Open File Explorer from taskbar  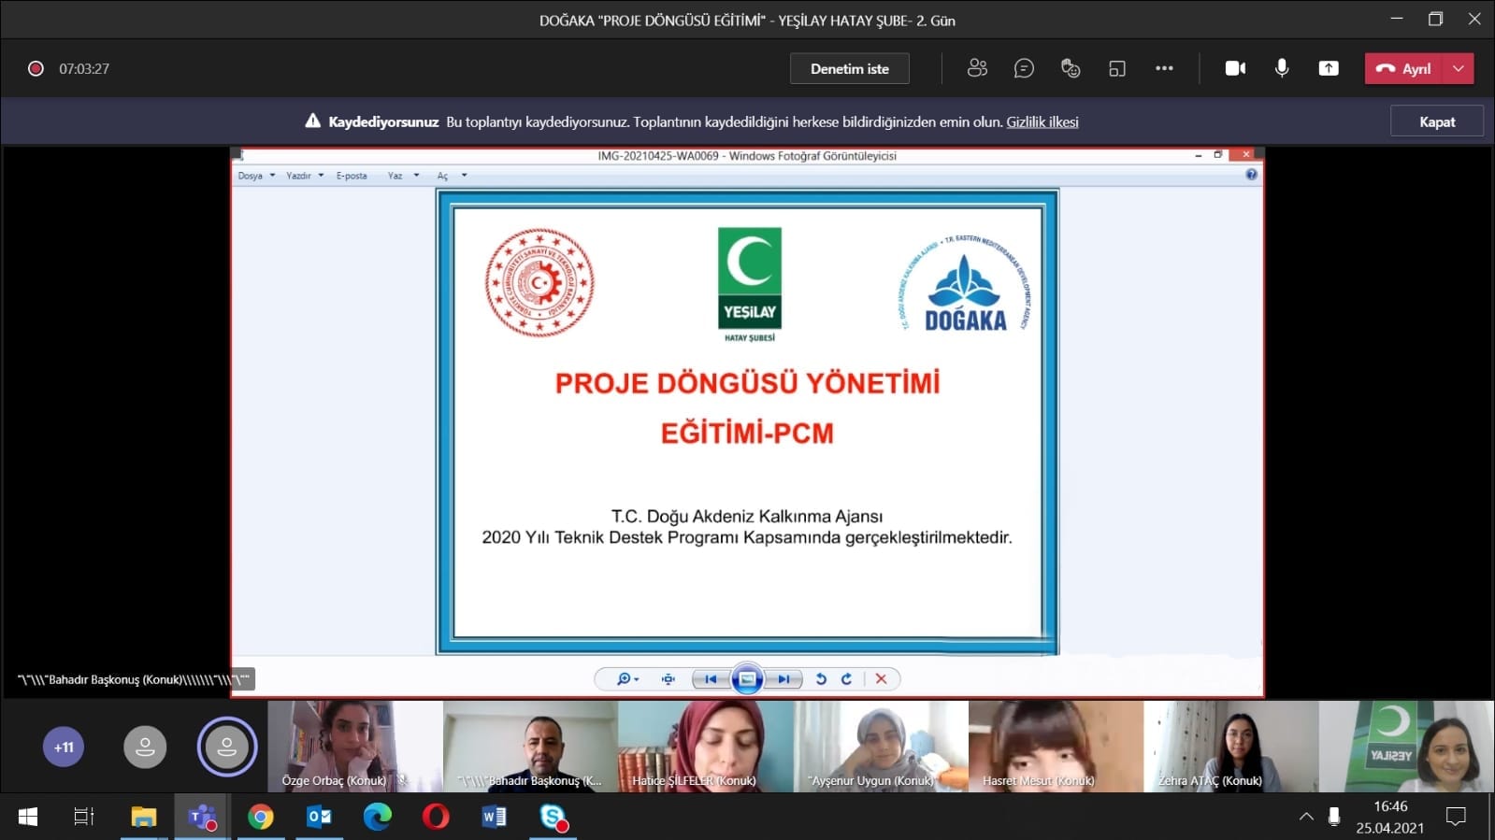coord(144,817)
